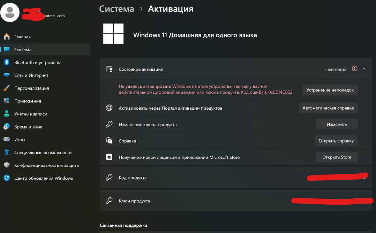Click the Устранение неполадок button
The image size is (376, 233).
click(330, 90)
